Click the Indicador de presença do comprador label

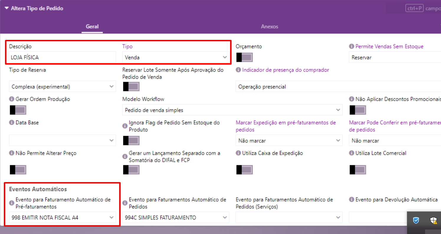pos(286,70)
